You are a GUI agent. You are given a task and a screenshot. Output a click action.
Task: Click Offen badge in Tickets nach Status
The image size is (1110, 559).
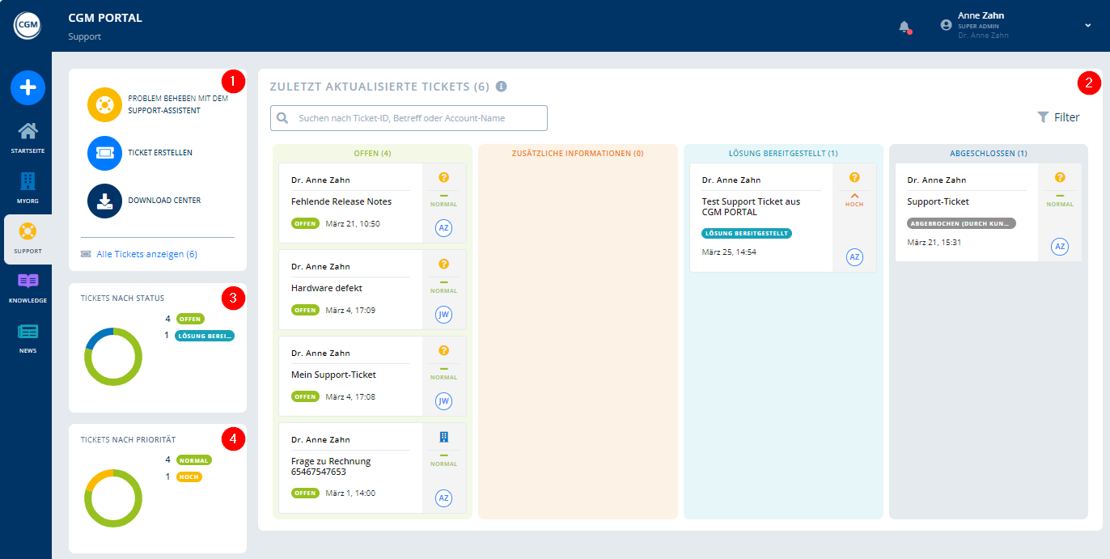pos(190,319)
